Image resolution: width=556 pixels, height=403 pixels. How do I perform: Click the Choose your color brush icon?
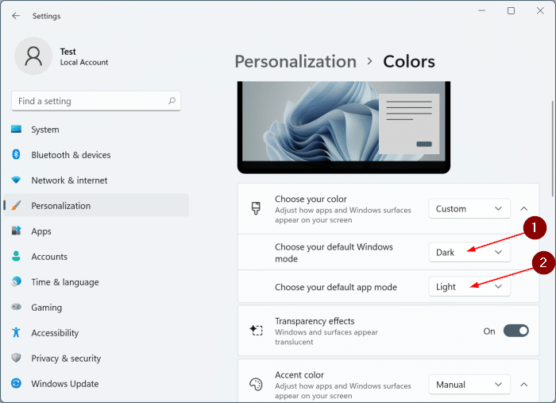point(256,208)
